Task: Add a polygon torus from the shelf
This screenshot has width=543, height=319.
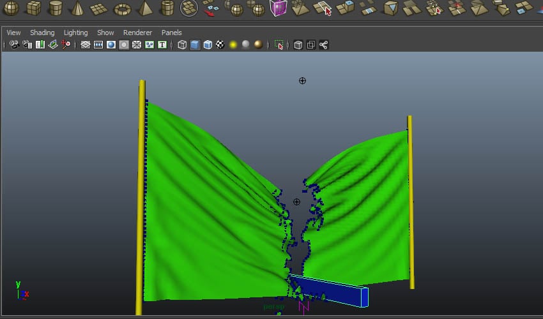Action: coord(122,9)
